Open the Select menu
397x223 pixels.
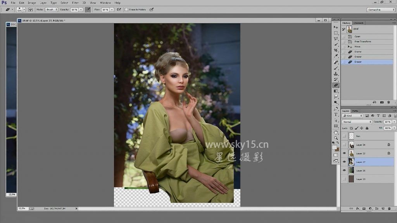pyautogui.click(x=64, y=3)
